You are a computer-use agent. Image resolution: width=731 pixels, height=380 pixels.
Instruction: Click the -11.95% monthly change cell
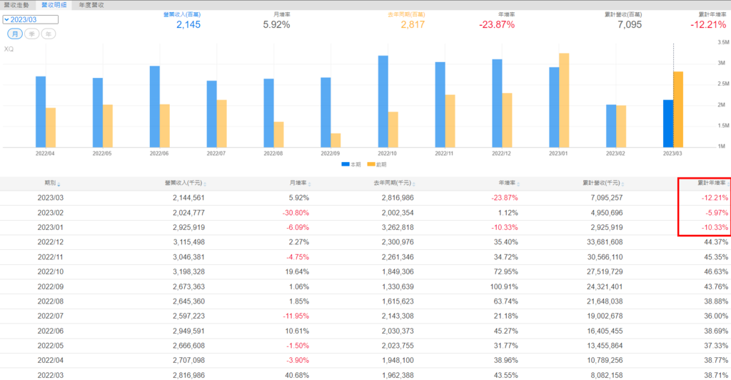tap(296, 316)
